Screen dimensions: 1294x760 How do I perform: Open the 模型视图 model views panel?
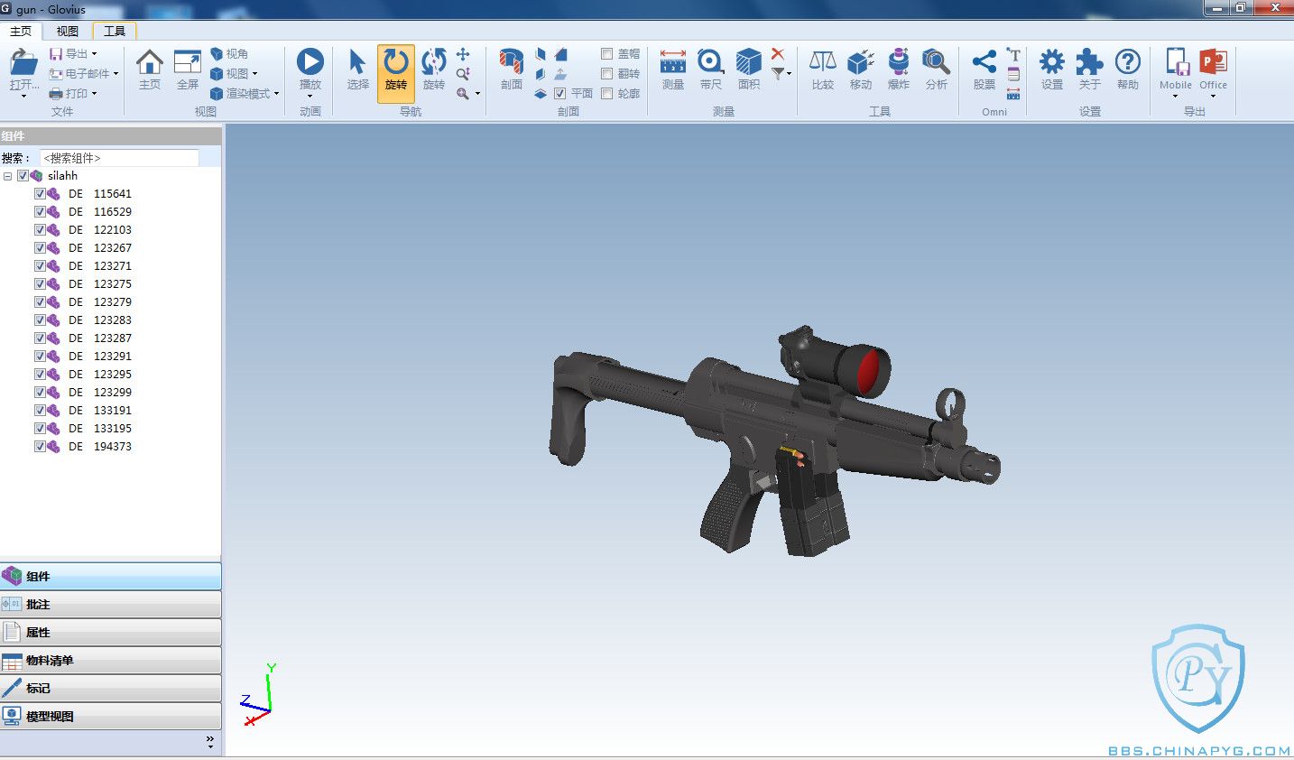point(111,716)
